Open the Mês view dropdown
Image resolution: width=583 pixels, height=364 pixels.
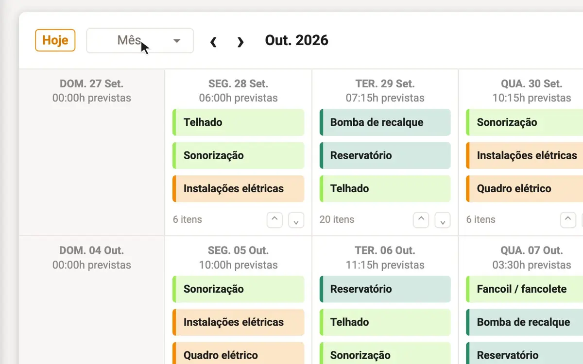[x=140, y=41]
